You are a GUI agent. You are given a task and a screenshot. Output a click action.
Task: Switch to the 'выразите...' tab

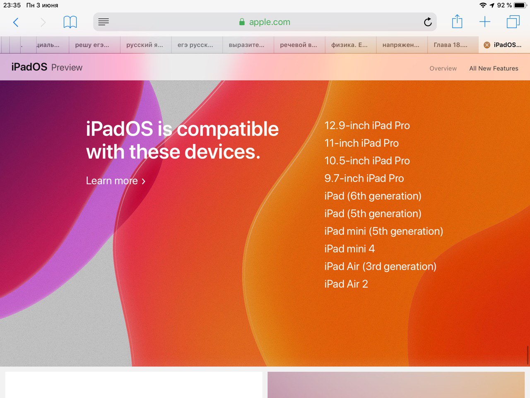coord(248,45)
